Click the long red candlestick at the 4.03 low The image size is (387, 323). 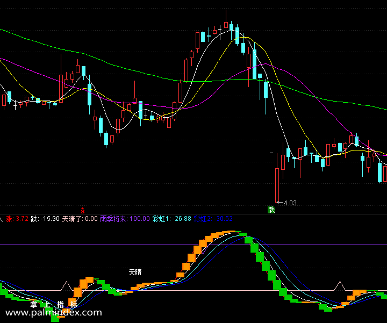click(x=277, y=178)
